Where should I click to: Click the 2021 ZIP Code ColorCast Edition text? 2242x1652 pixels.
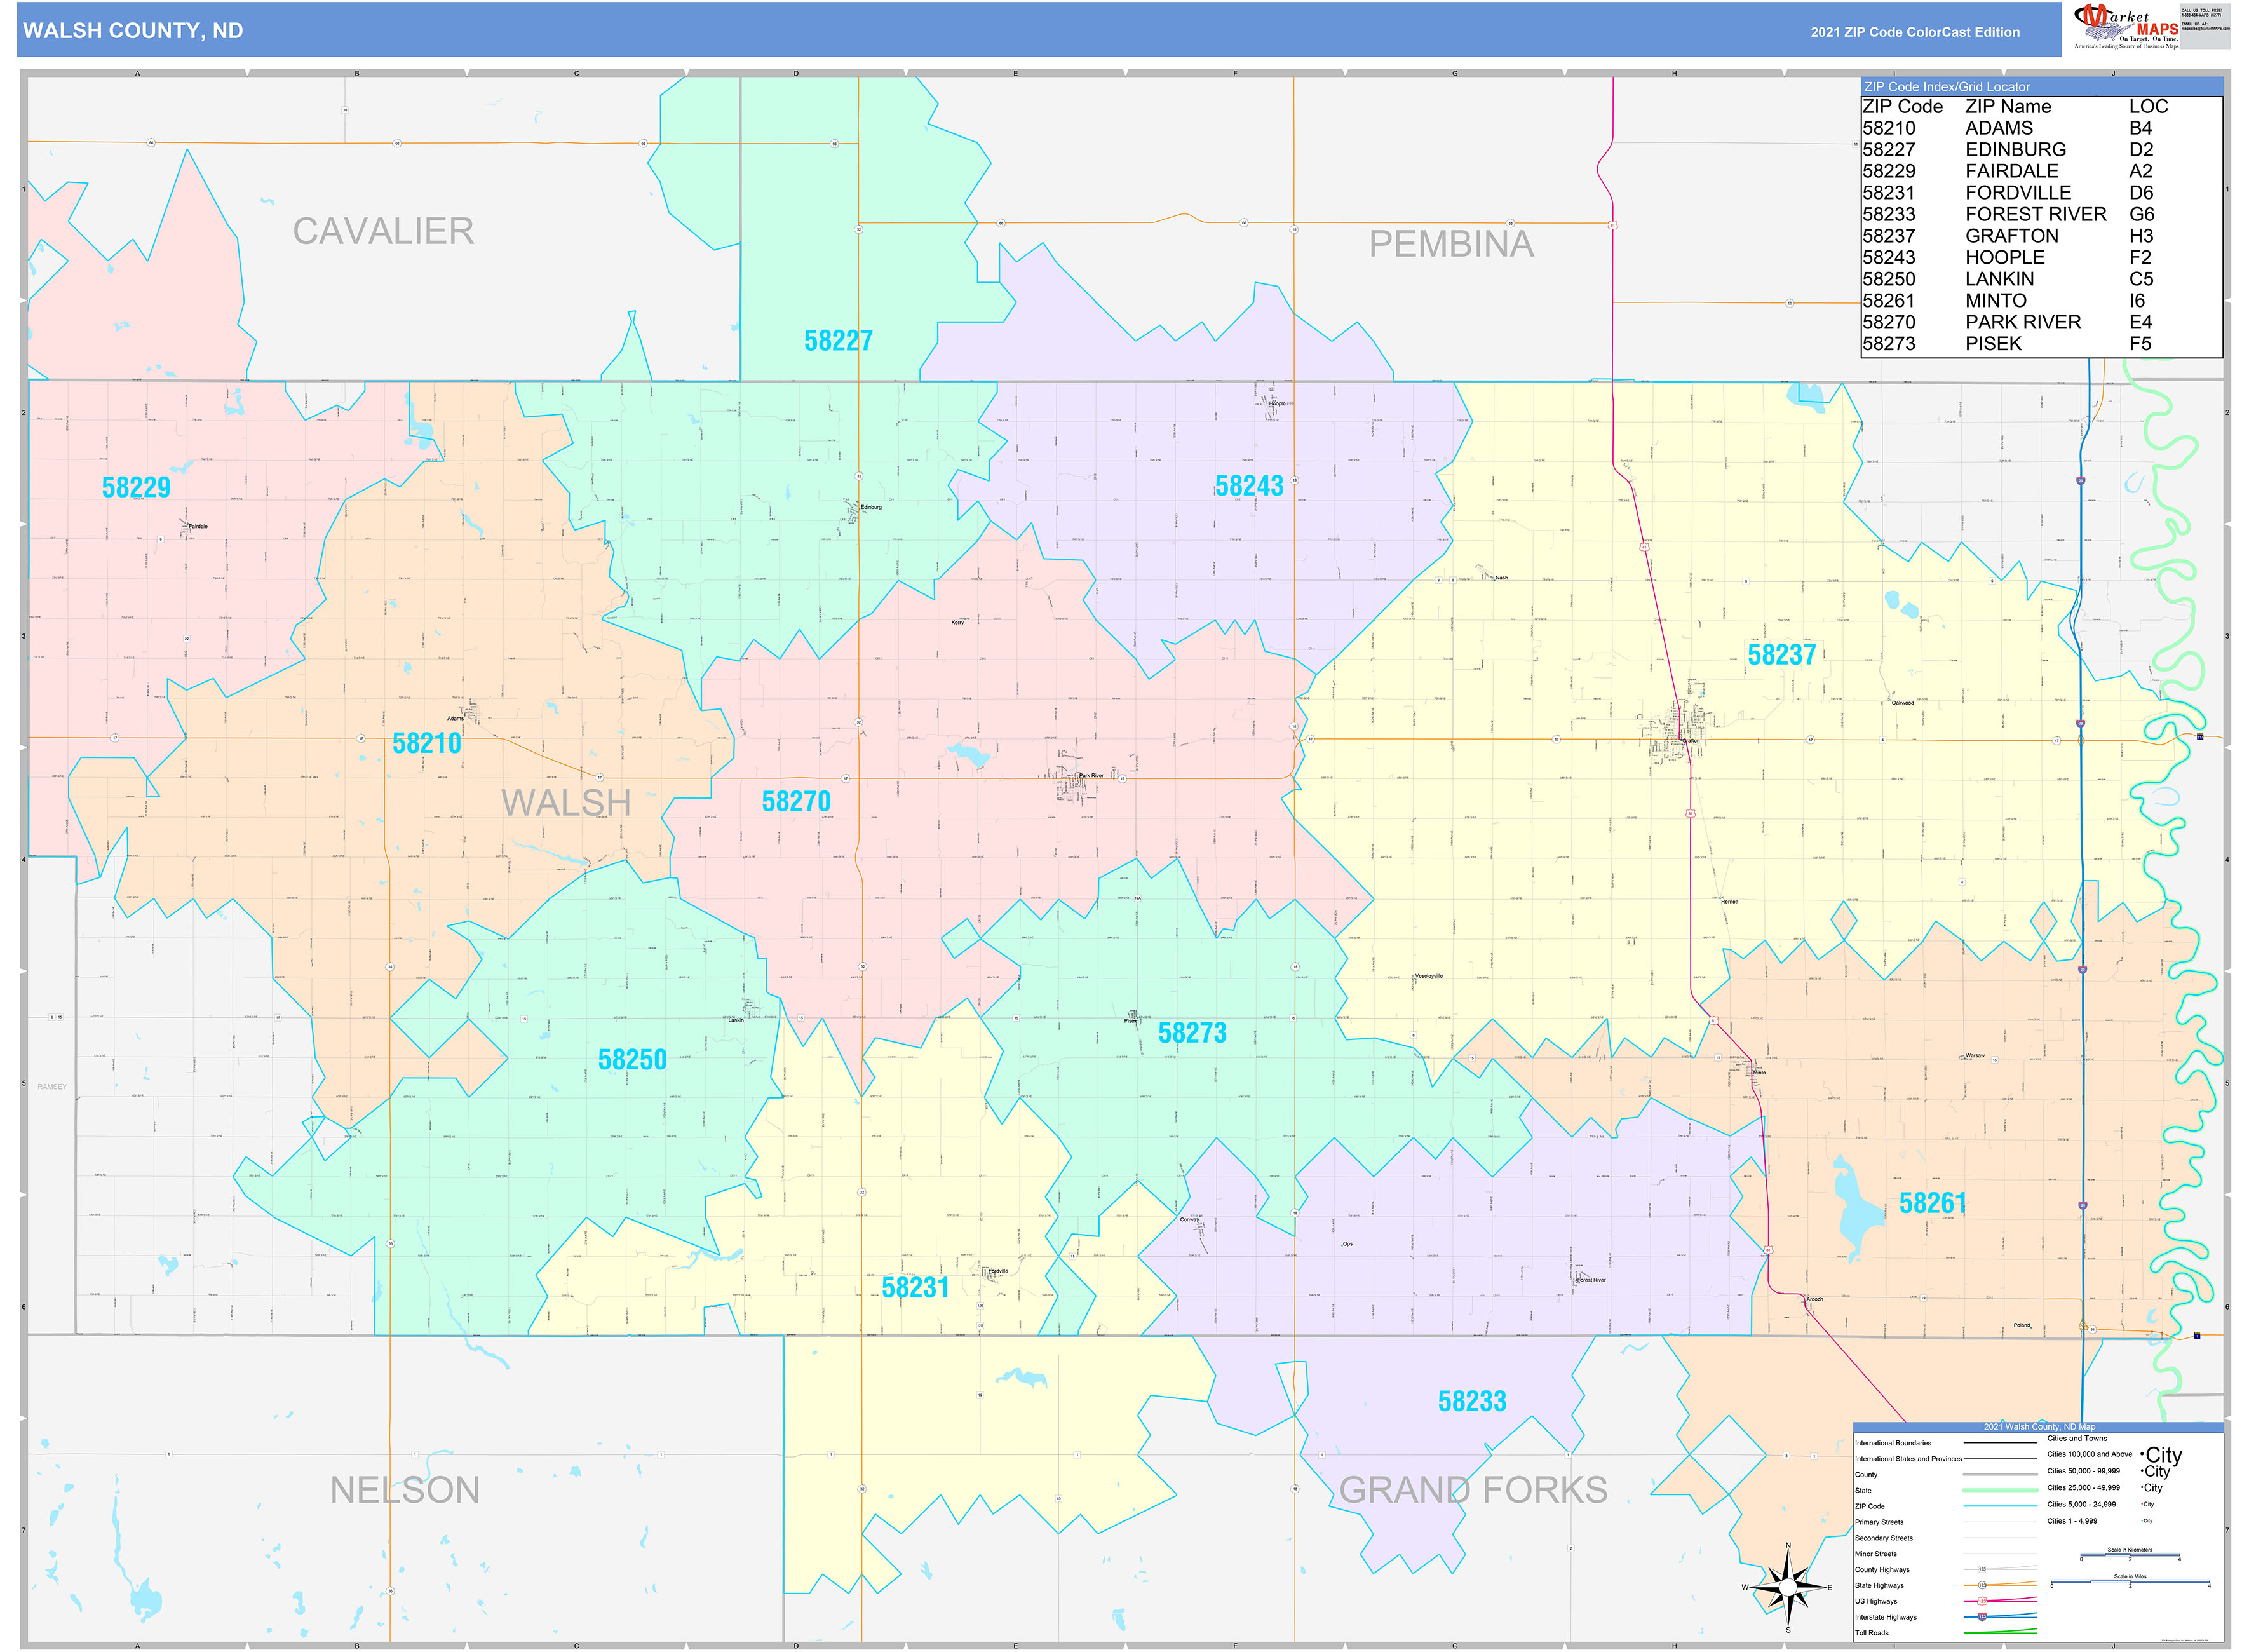click(1915, 32)
